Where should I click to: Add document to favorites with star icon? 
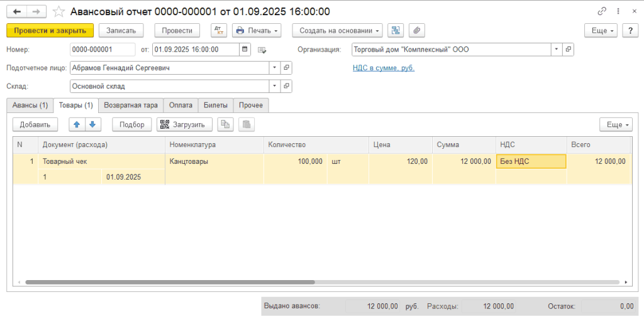coord(59,11)
